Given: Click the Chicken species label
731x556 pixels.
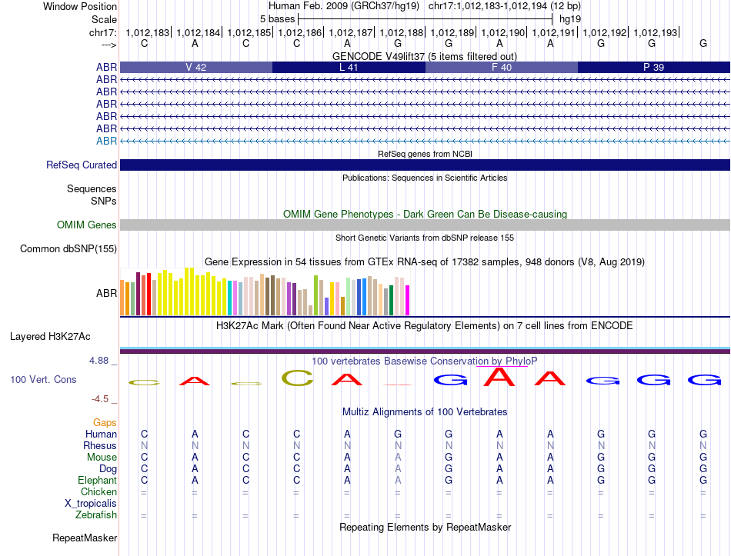Looking at the screenshot, I should [98, 491].
